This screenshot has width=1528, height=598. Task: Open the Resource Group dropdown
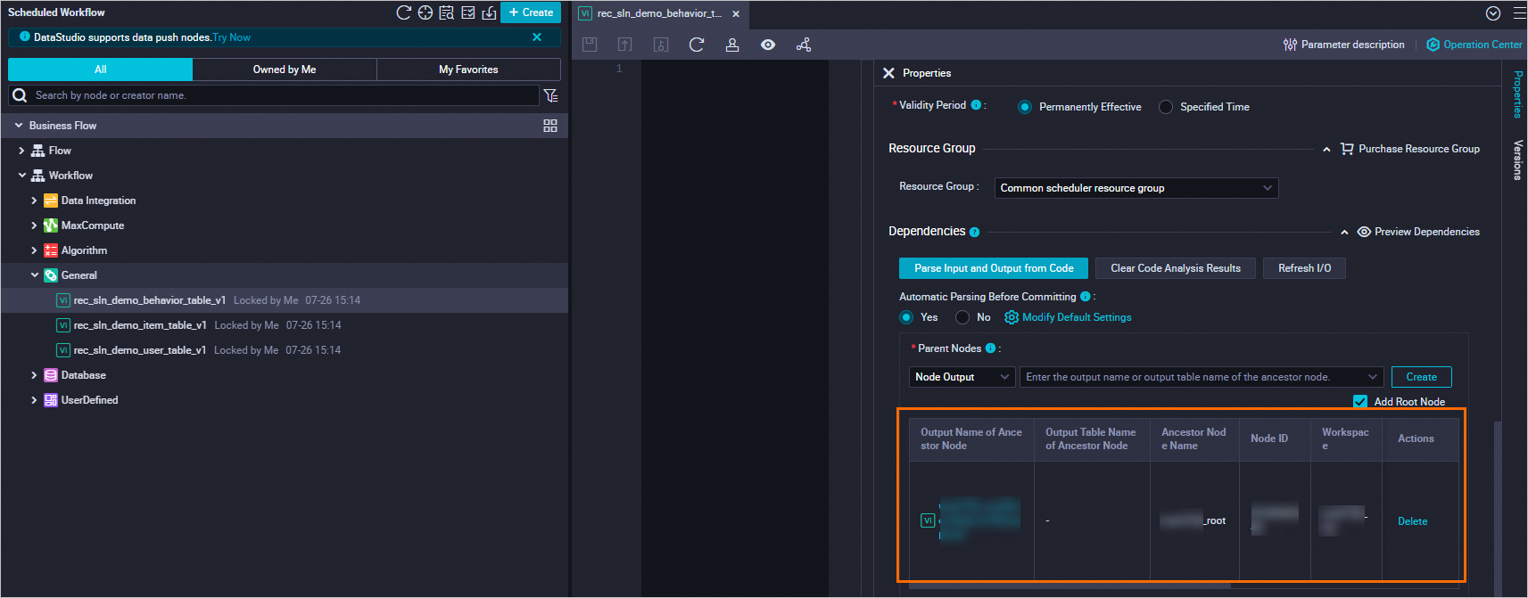(x=1136, y=188)
